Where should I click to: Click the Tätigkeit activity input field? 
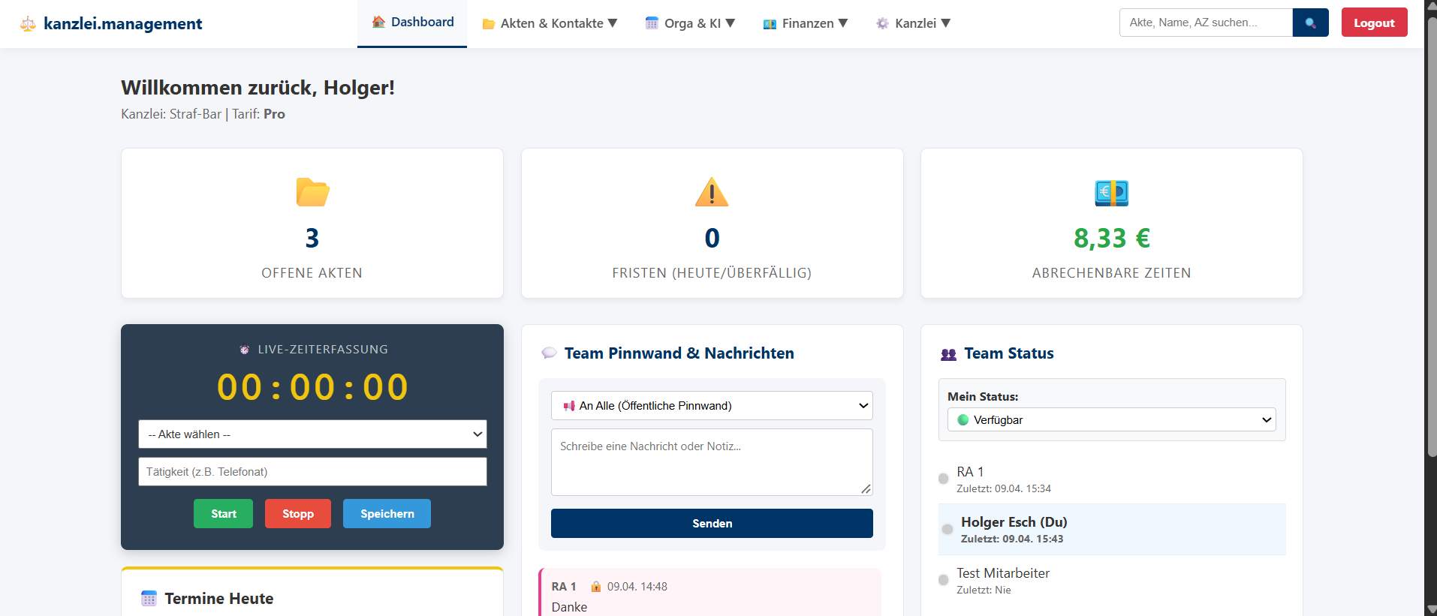(312, 472)
